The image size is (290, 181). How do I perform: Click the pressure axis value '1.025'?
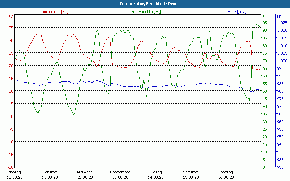pos(282,23)
